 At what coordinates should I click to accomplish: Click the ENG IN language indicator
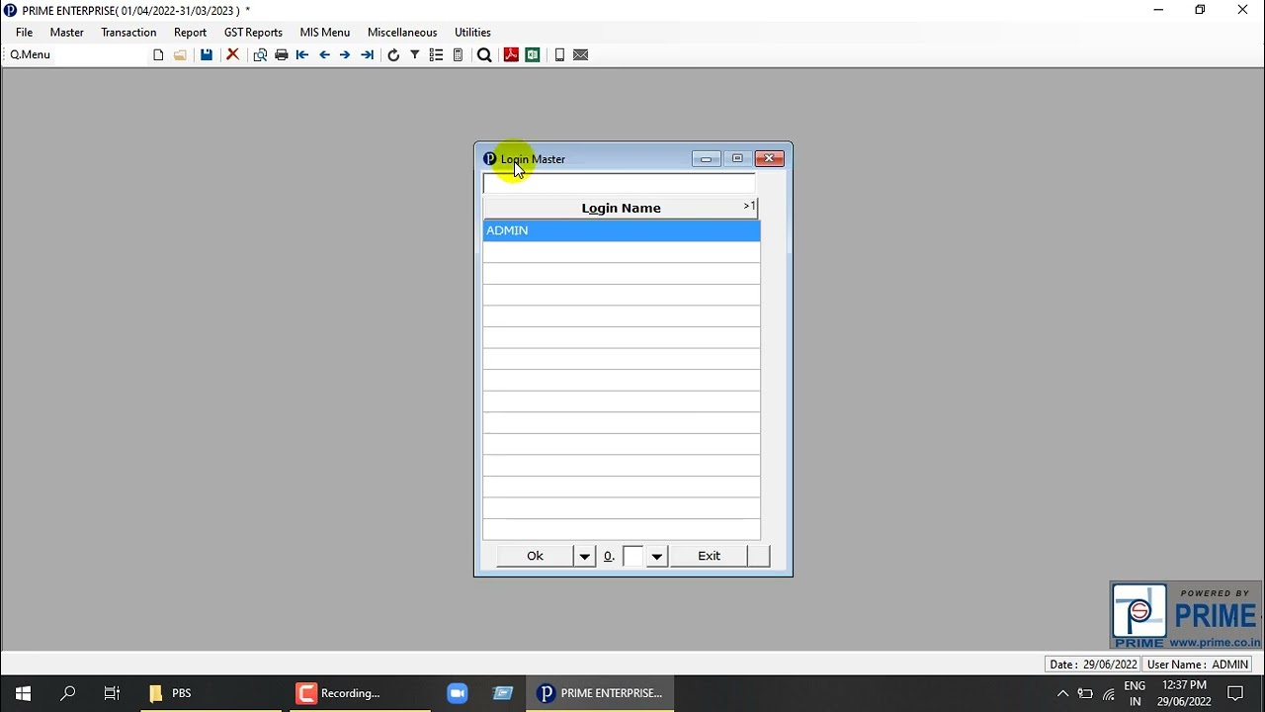(x=1135, y=693)
